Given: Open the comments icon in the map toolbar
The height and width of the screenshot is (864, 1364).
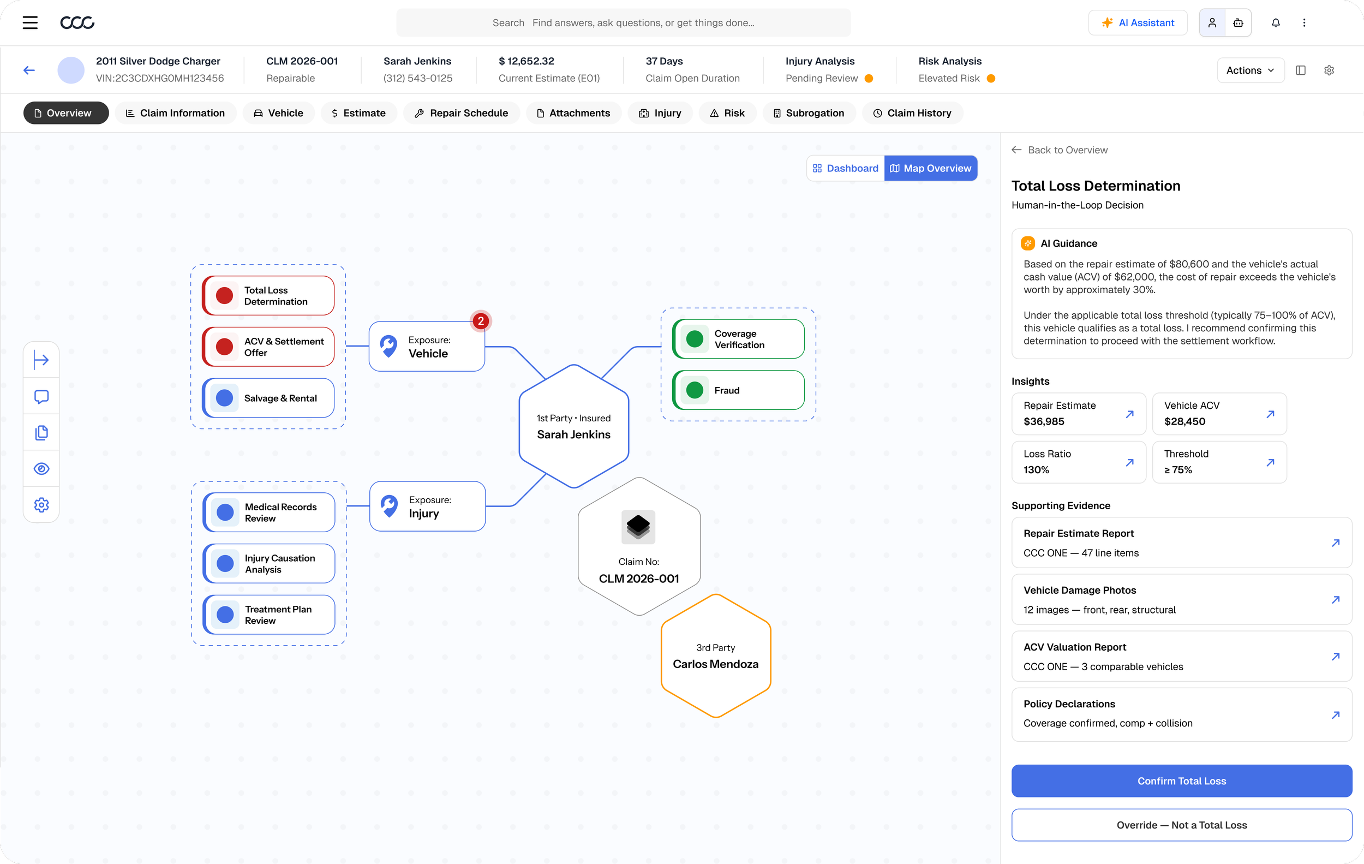Looking at the screenshot, I should coord(41,396).
